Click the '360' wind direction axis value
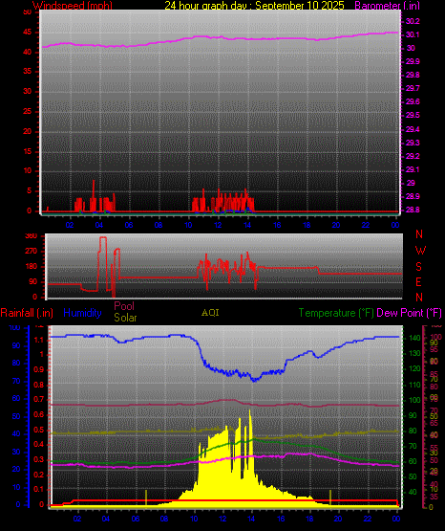 pos(32,236)
